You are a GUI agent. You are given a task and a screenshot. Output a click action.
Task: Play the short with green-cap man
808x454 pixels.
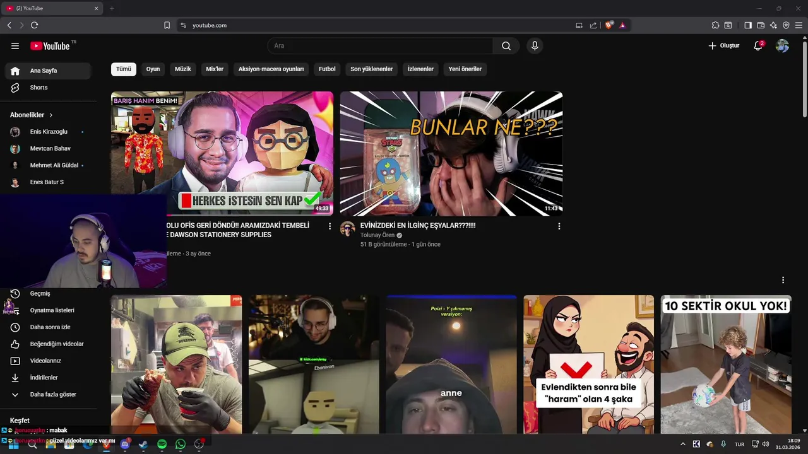(x=177, y=364)
